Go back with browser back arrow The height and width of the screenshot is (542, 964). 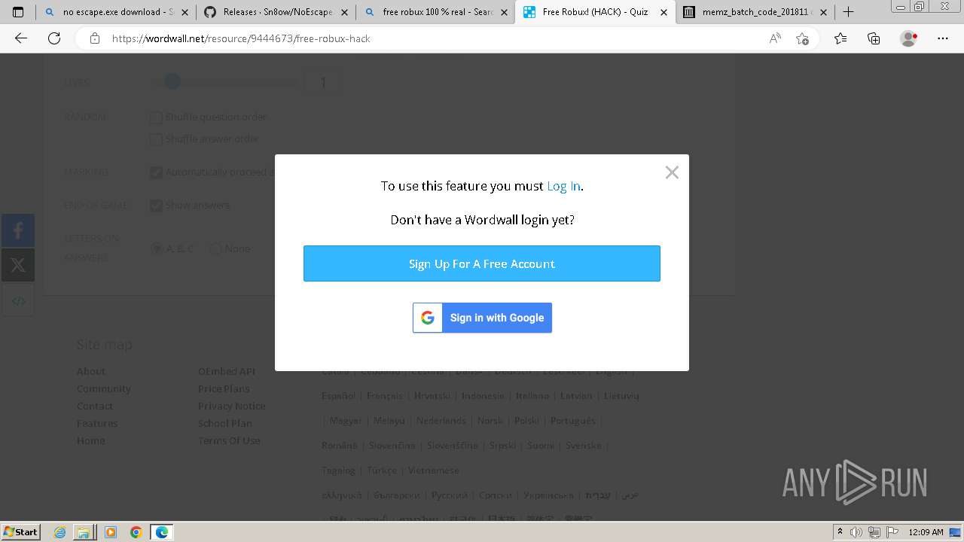21,38
